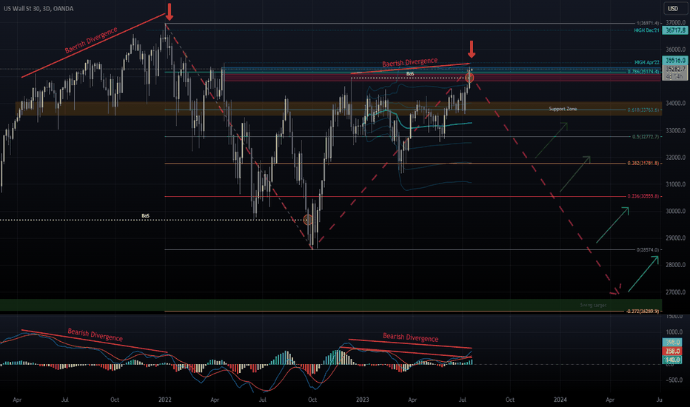Click the 36000.0 price axis label
690x407 pixels.
675,50
